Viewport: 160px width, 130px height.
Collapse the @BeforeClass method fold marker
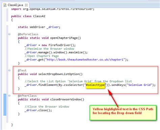[x=9, y=34]
